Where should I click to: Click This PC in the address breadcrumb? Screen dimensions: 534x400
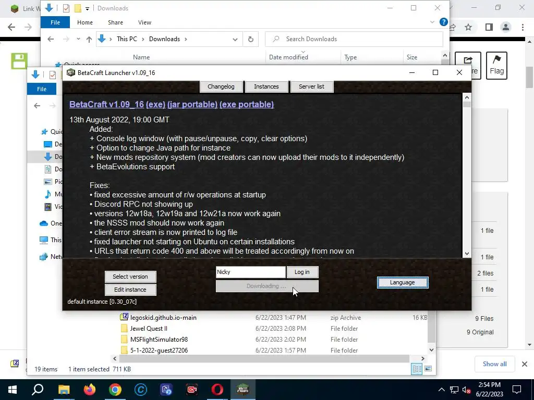point(127,39)
